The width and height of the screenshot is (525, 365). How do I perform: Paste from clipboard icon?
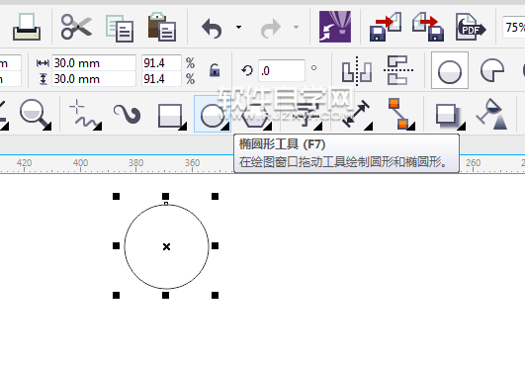pos(162,27)
